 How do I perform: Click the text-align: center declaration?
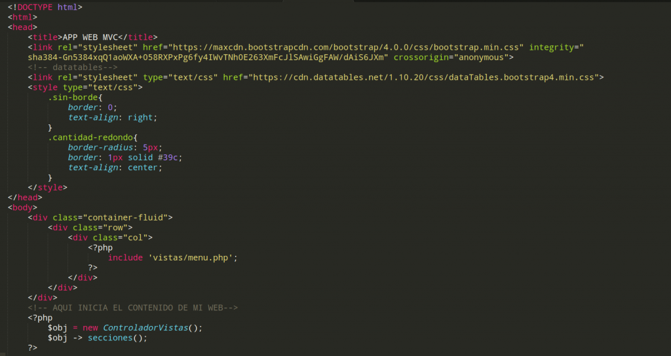(115, 168)
